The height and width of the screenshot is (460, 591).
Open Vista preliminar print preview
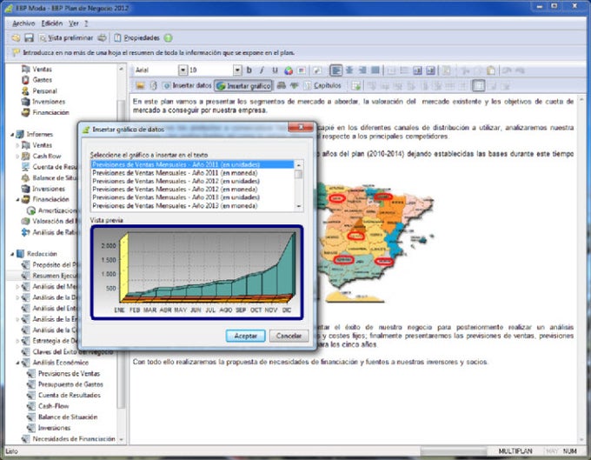[x=66, y=37]
